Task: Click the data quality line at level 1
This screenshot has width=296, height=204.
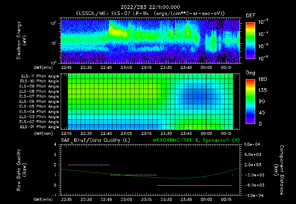Action: (134, 175)
